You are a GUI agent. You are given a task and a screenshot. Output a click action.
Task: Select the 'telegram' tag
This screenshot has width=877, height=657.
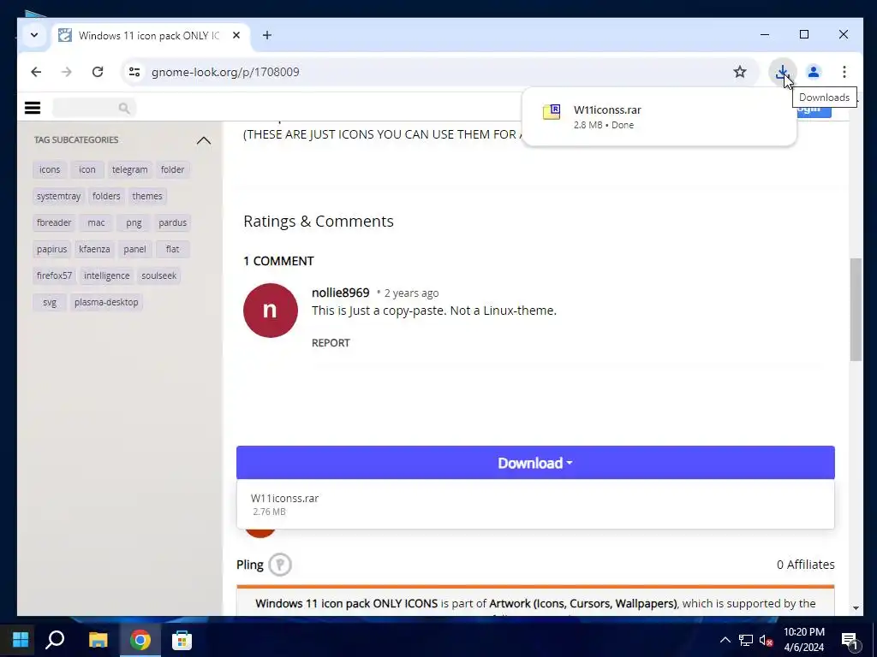(x=130, y=170)
